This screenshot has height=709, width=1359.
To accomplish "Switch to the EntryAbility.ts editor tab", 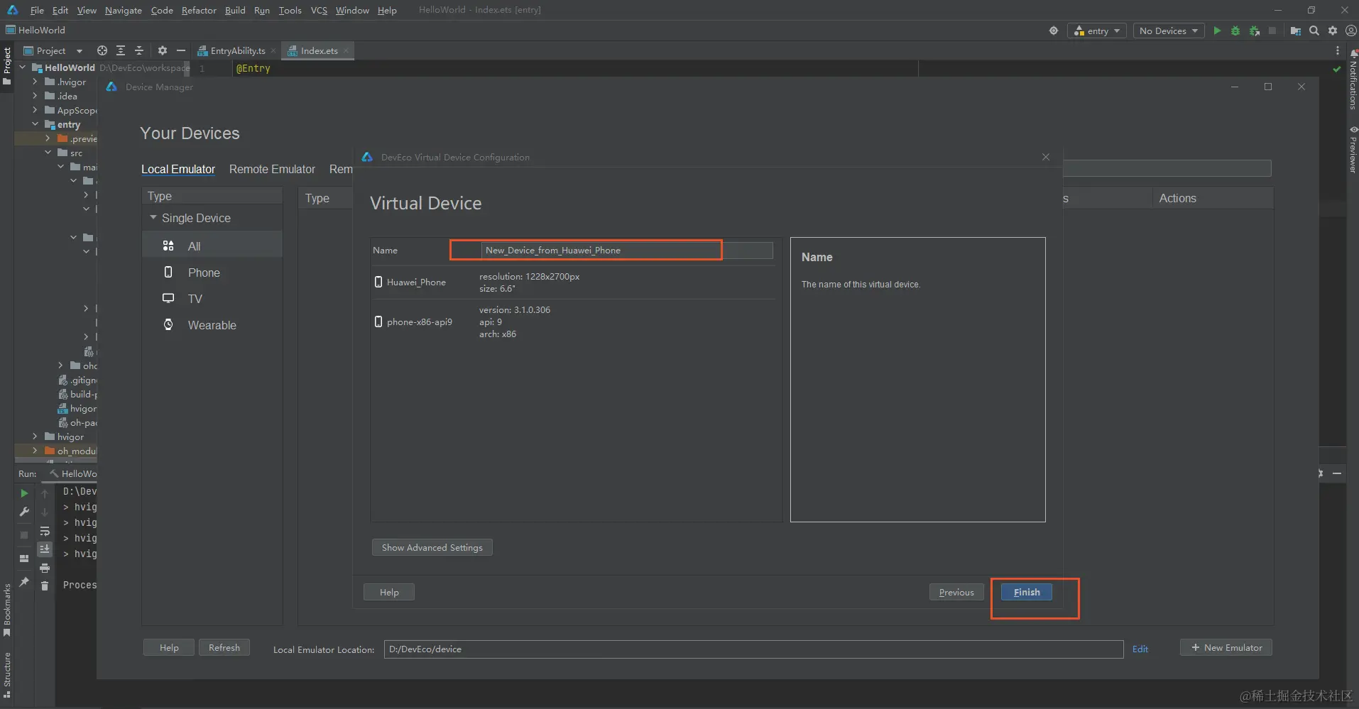I will [x=237, y=50].
